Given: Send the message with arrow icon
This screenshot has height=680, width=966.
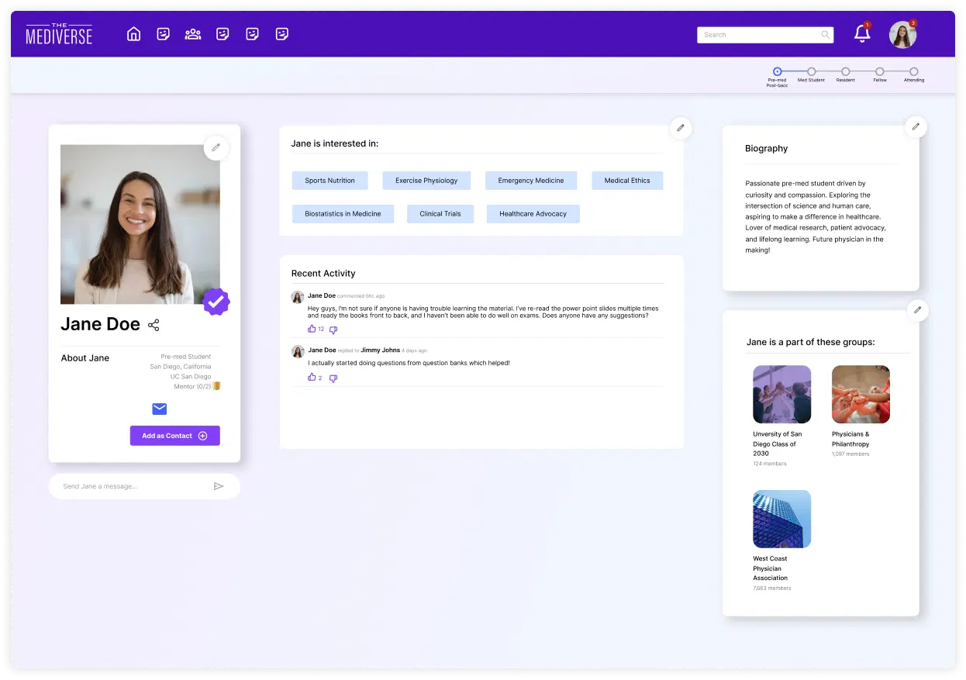Looking at the screenshot, I should point(219,486).
